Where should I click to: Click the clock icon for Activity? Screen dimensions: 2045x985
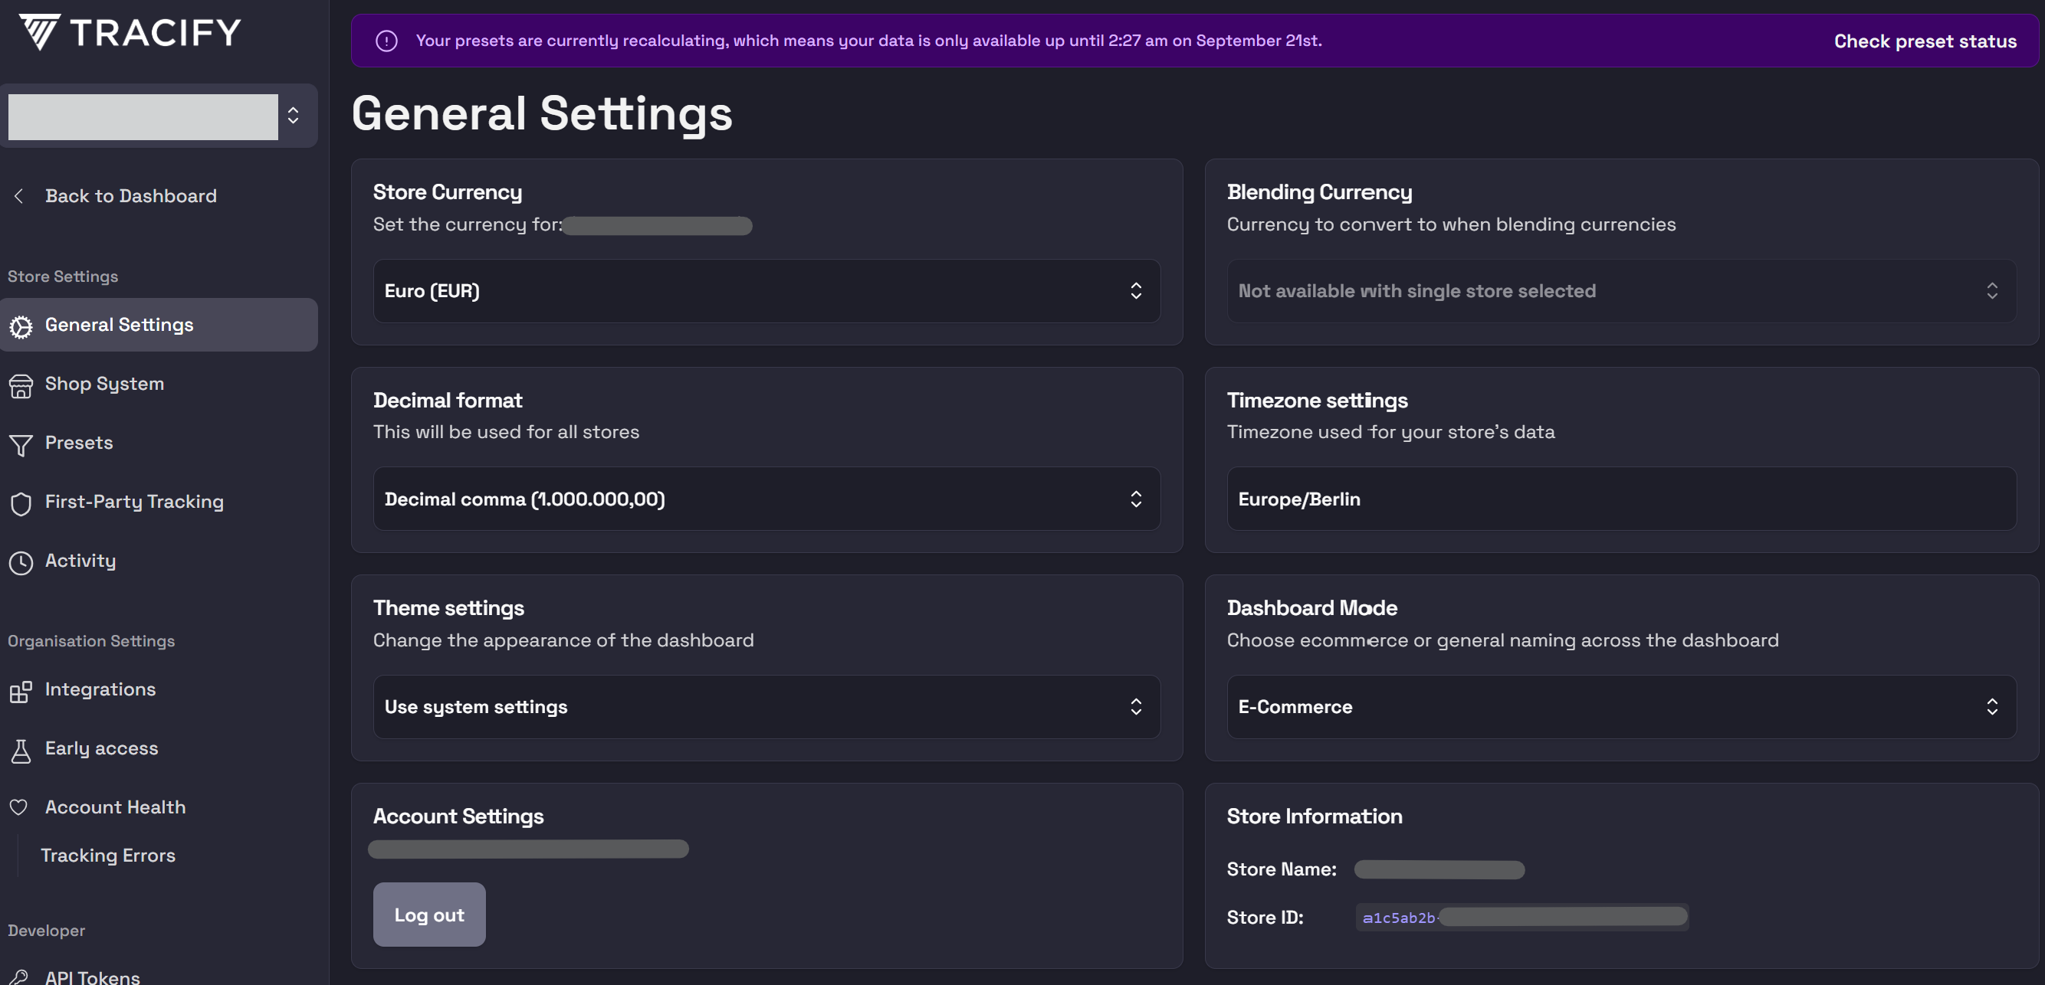(x=21, y=562)
